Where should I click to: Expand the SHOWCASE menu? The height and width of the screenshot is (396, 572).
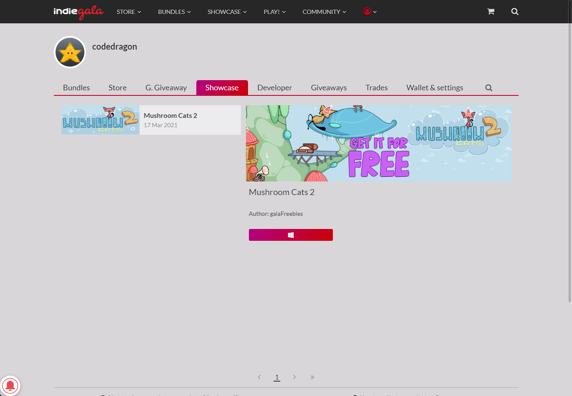tap(227, 12)
